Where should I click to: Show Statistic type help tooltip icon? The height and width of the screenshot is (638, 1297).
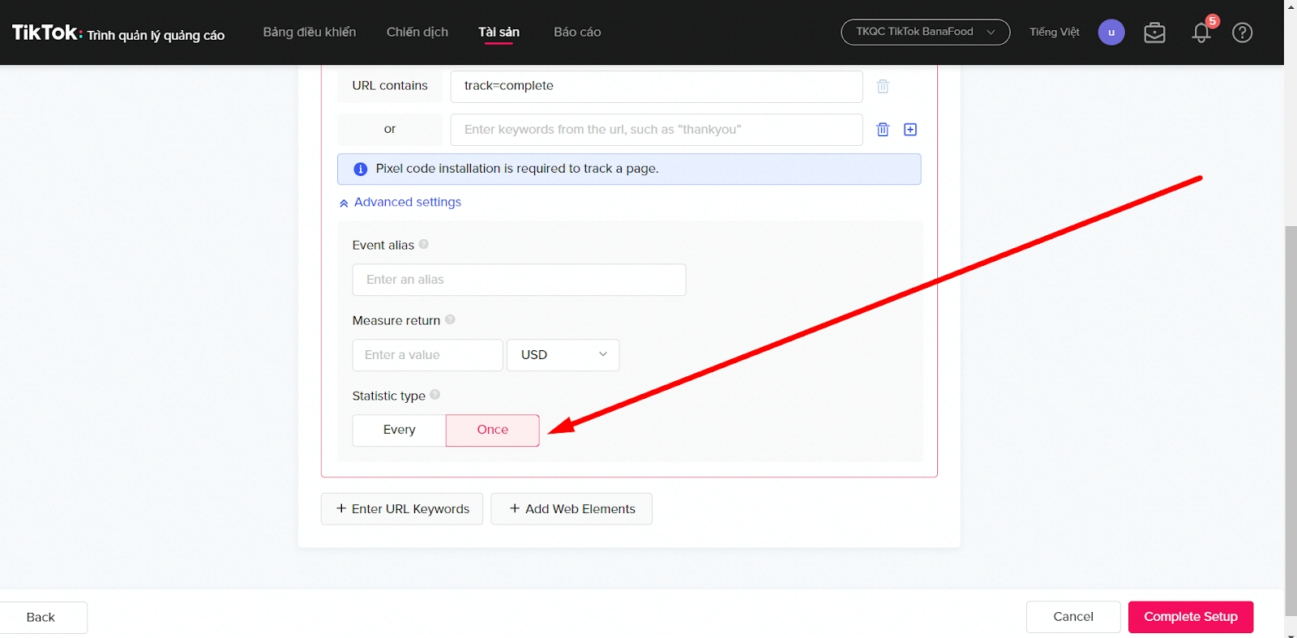pyautogui.click(x=434, y=395)
